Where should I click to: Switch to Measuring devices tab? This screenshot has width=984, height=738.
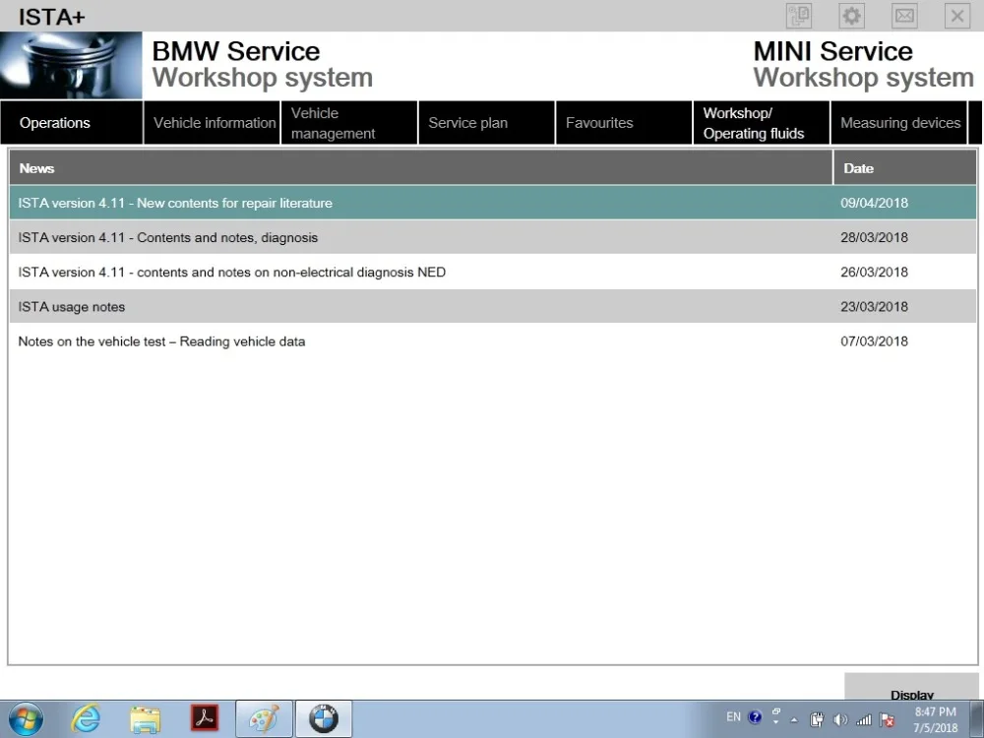click(x=898, y=122)
